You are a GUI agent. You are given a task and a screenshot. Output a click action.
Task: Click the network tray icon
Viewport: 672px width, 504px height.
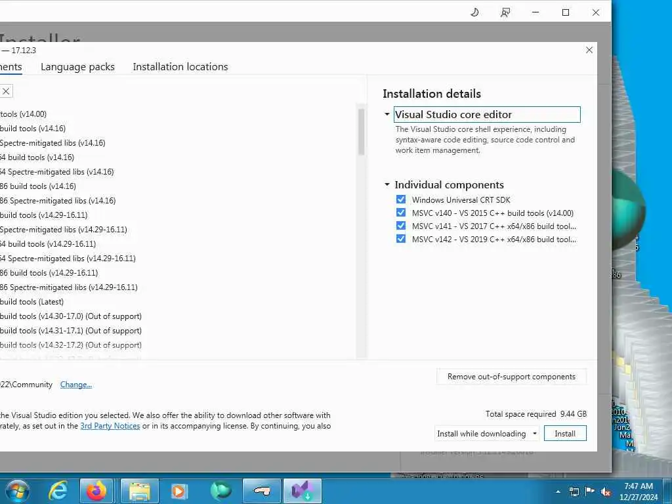click(574, 492)
